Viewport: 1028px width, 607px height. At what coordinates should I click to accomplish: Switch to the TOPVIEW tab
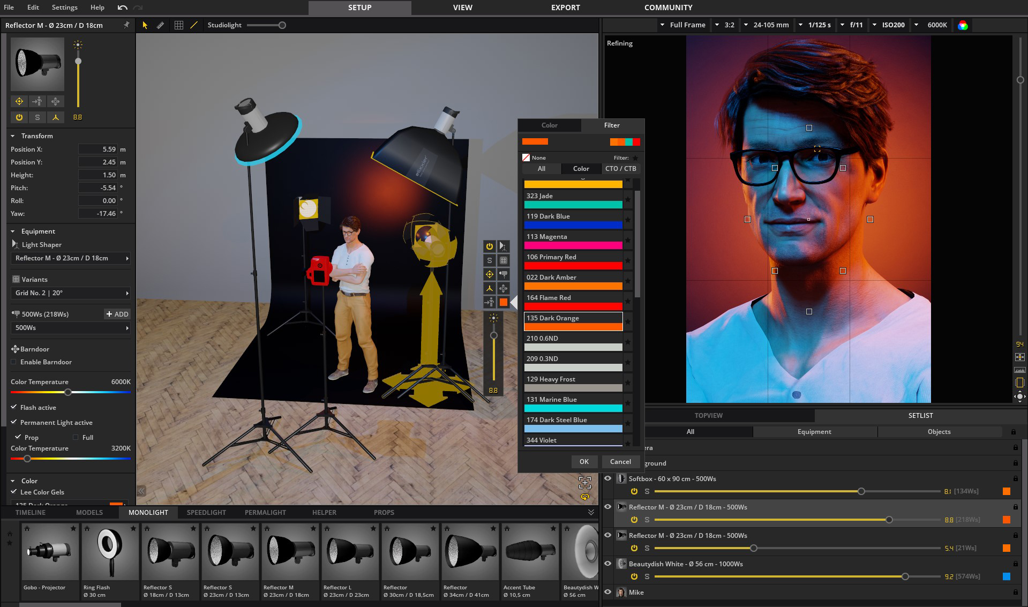708,416
